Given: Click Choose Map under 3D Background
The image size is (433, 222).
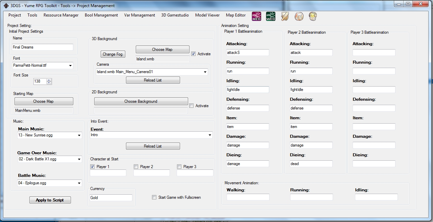Looking at the screenshot, I should tap(162, 50).
